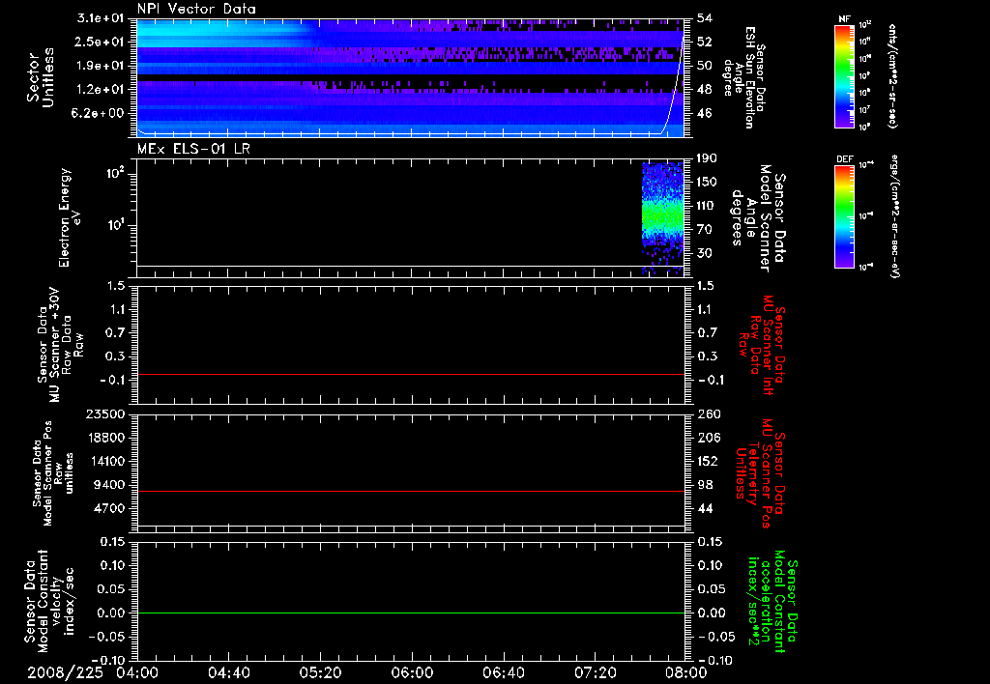Image resolution: width=990 pixels, height=684 pixels.
Task: Click the "4700" scanner position tick label
Action: [x=108, y=508]
